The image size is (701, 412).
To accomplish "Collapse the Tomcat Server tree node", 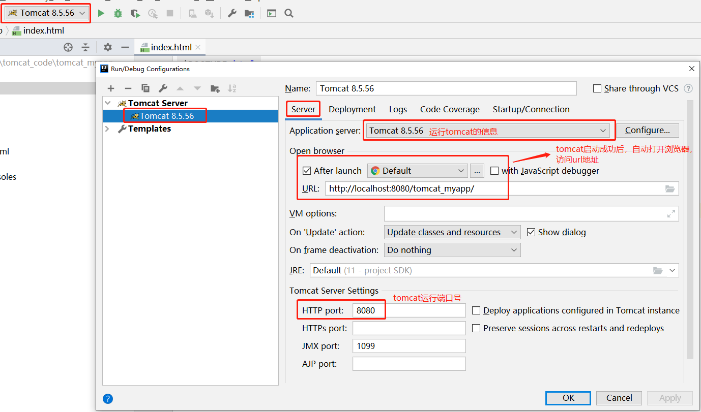I will [x=107, y=103].
